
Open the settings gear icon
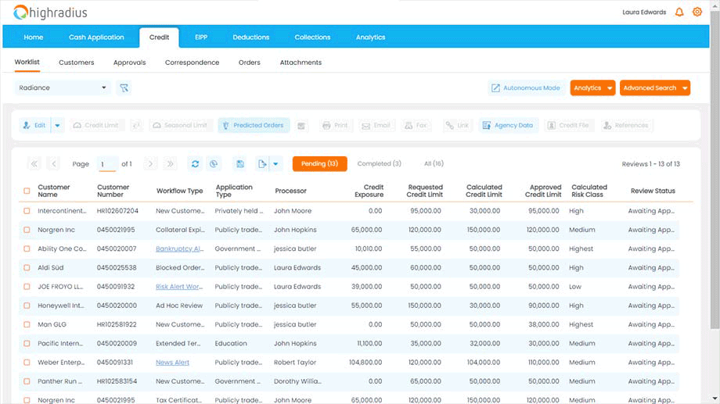(x=697, y=12)
